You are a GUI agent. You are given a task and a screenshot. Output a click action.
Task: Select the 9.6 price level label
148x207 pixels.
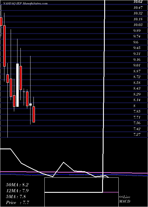click(x=136, y=42)
